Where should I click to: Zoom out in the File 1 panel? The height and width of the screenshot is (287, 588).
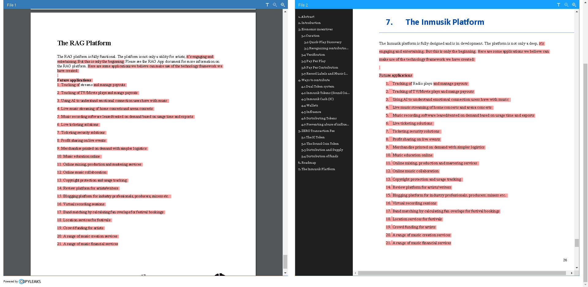point(275,5)
